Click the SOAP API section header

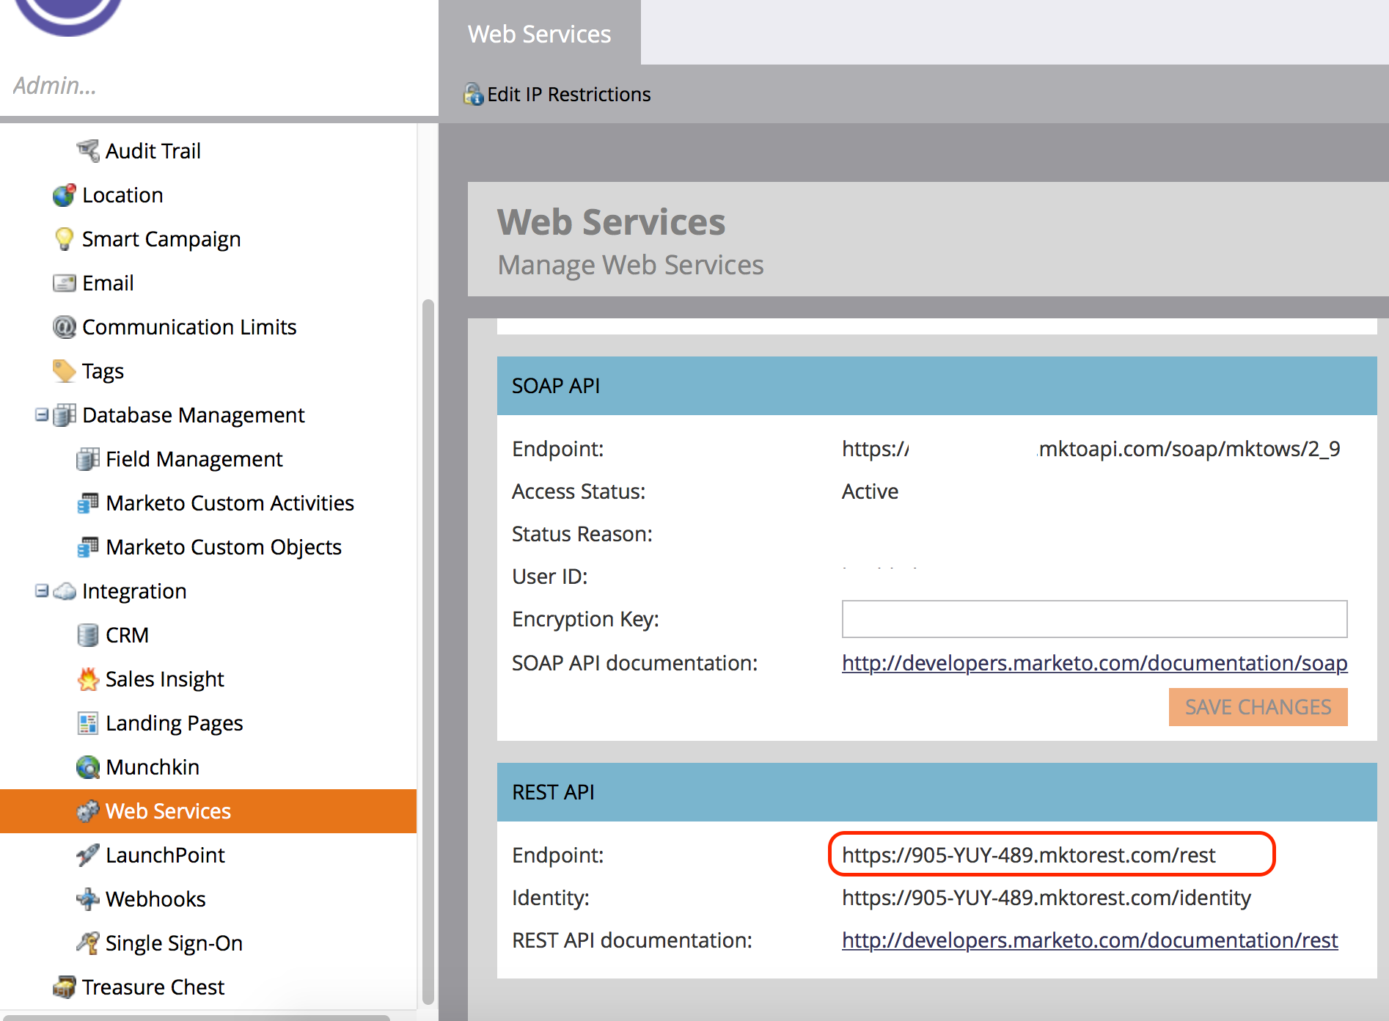pyautogui.click(x=937, y=386)
